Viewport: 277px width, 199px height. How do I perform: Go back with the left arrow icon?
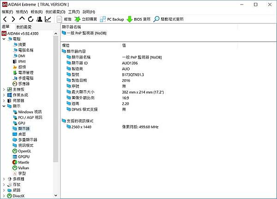click(5, 19)
